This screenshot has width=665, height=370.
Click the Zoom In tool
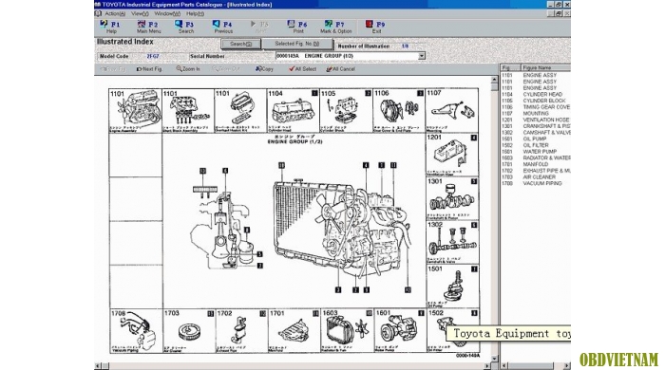188,69
